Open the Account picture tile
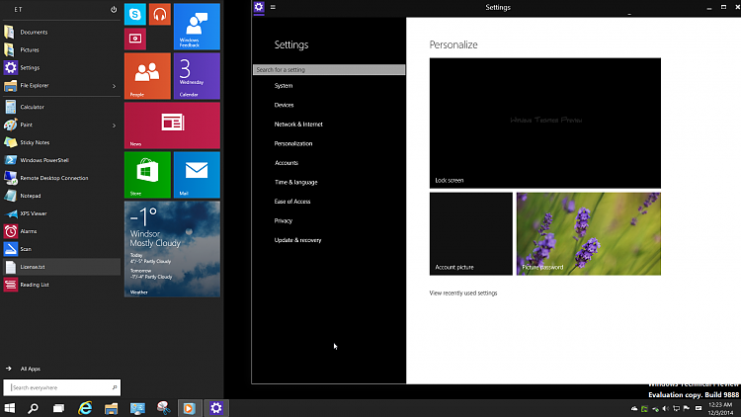This screenshot has height=417, width=741. (x=470, y=233)
